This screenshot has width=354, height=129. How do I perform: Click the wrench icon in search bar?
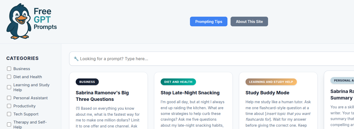76,59
